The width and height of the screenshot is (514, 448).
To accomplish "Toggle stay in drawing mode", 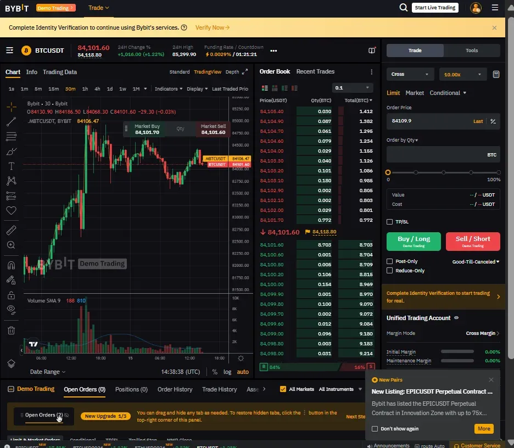I will [x=11, y=280].
